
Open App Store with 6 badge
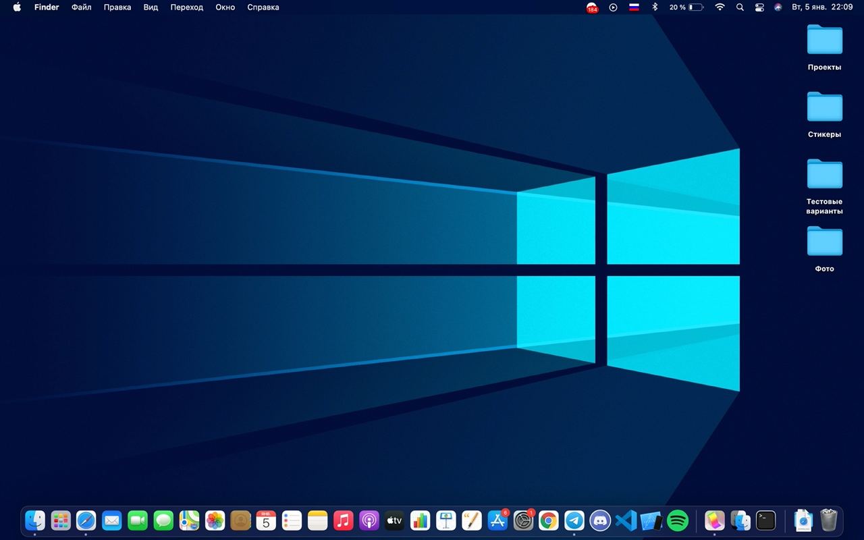(497, 520)
